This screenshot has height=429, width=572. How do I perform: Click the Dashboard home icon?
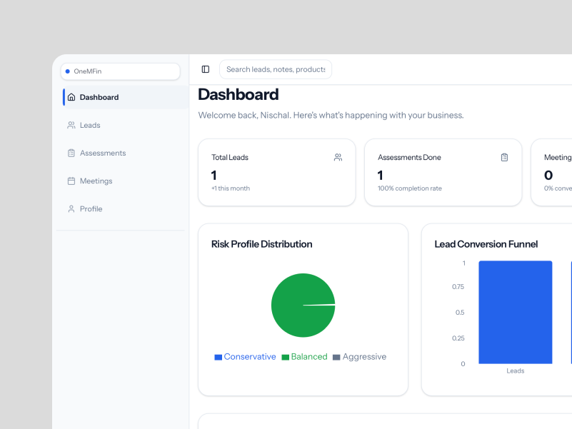coord(71,97)
